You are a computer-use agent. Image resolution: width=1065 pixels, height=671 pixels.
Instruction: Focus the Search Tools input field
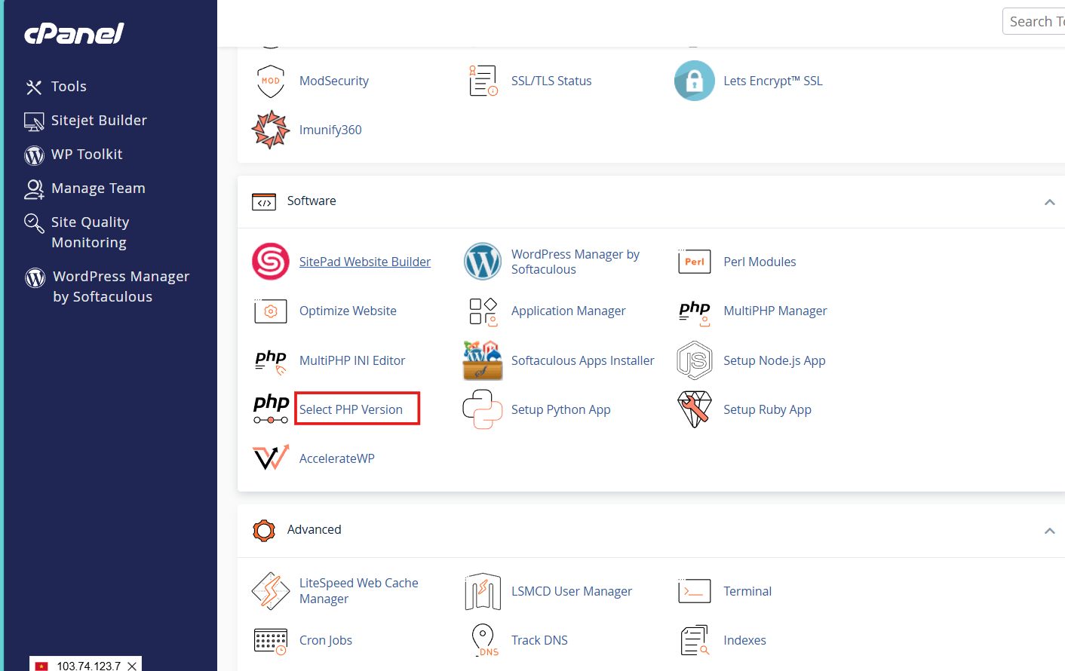(1033, 21)
